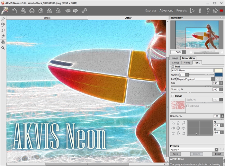Run image processing play button
Image resolution: width=225 pixels, height=166 pixels.
point(192,11)
